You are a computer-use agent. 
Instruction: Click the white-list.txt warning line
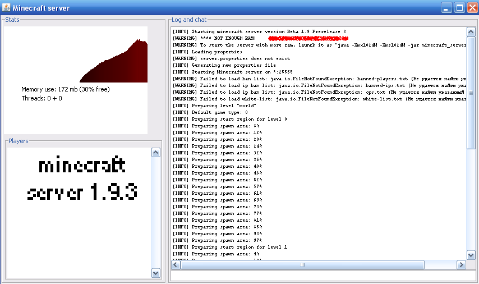click(x=319, y=99)
